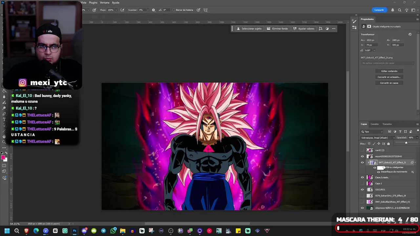
Task: Lock all padlock icon
Action: click(388, 144)
